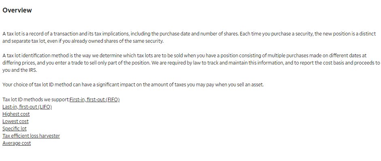The height and width of the screenshot is (161, 381).
Task: Follow the Highest cost link
Action: pyautogui.click(x=16, y=114)
